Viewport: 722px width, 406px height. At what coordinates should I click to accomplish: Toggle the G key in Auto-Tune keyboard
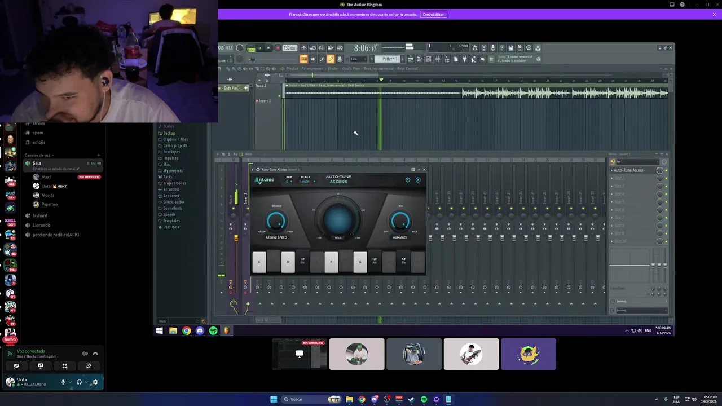coord(360,262)
